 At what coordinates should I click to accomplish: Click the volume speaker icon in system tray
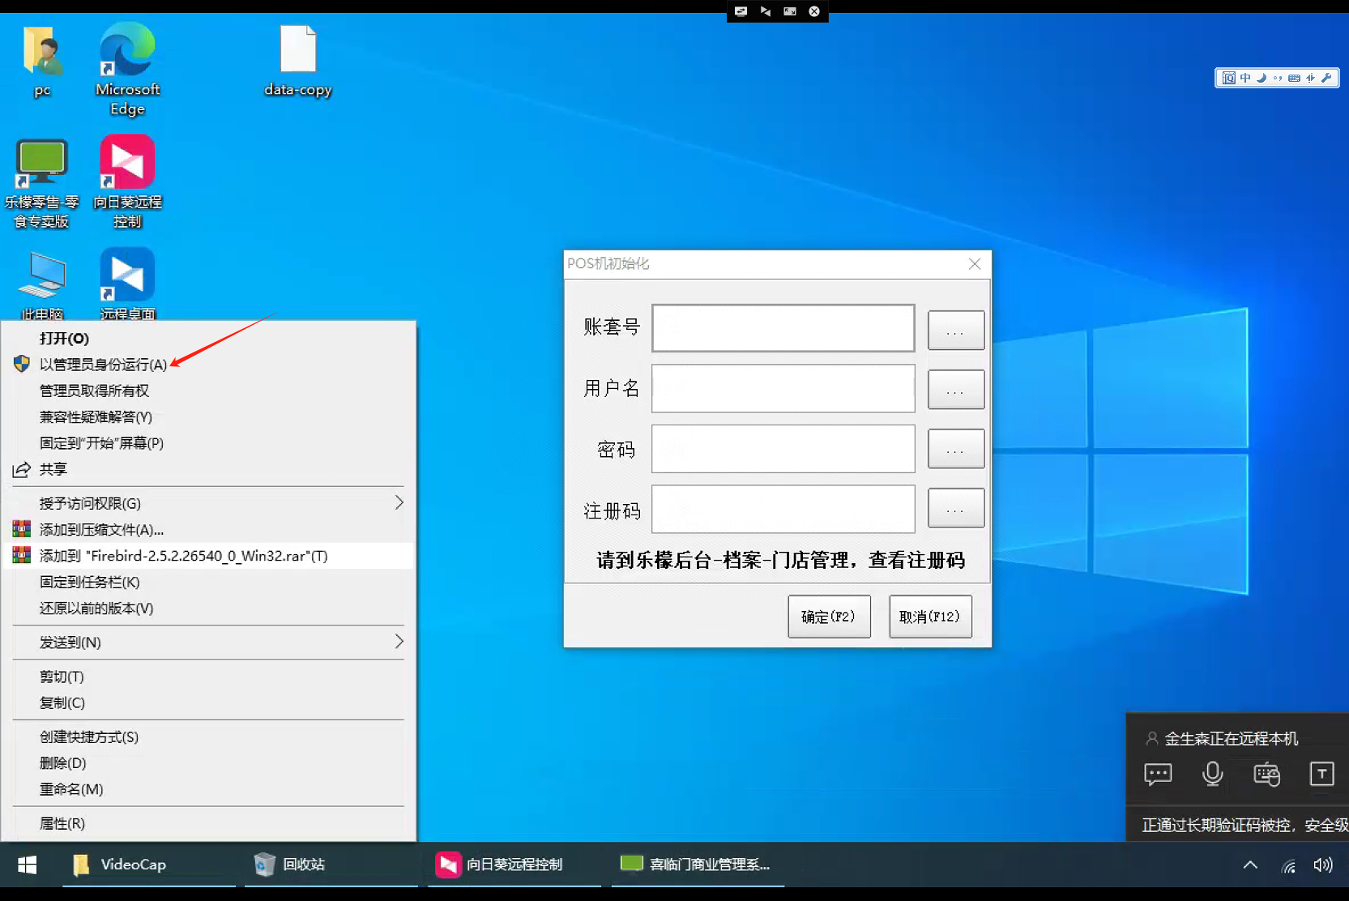(x=1323, y=865)
